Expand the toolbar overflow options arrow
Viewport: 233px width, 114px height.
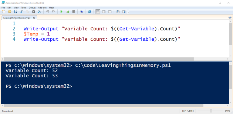pos(128,13)
